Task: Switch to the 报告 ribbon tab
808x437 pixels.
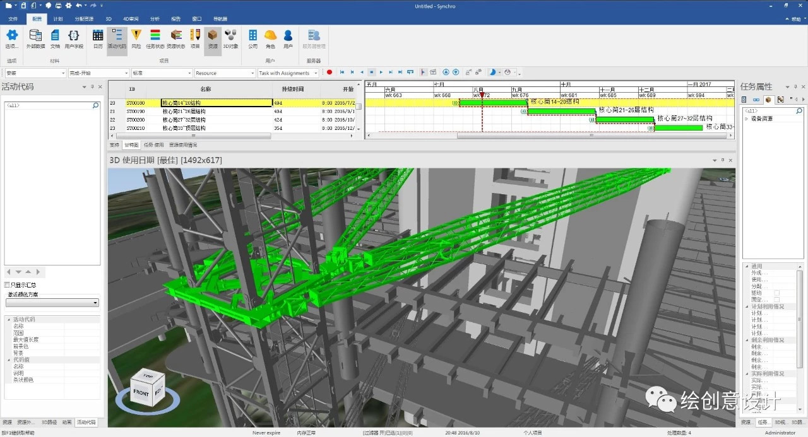Action: pos(175,19)
